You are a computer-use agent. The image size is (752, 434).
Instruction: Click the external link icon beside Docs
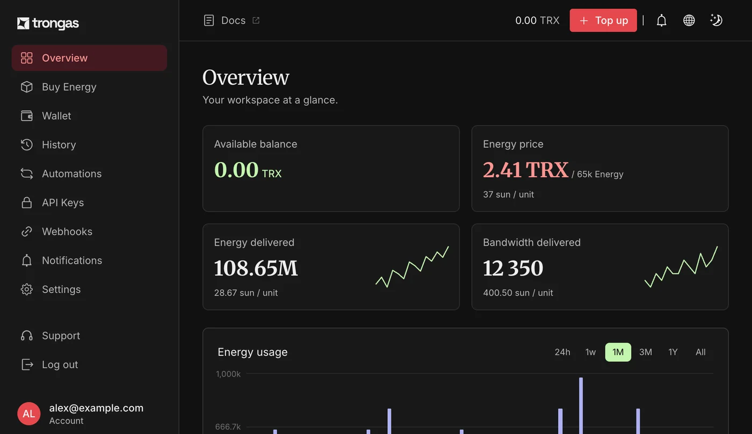click(256, 20)
